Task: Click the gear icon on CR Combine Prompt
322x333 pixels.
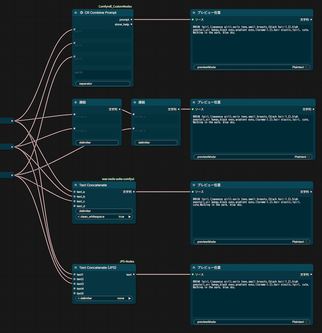Action: pyautogui.click(x=81, y=13)
